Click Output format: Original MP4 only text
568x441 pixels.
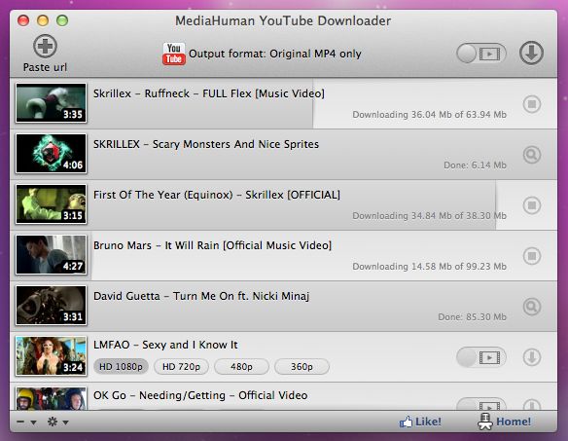pyautogui.click(x=275, y=54)
